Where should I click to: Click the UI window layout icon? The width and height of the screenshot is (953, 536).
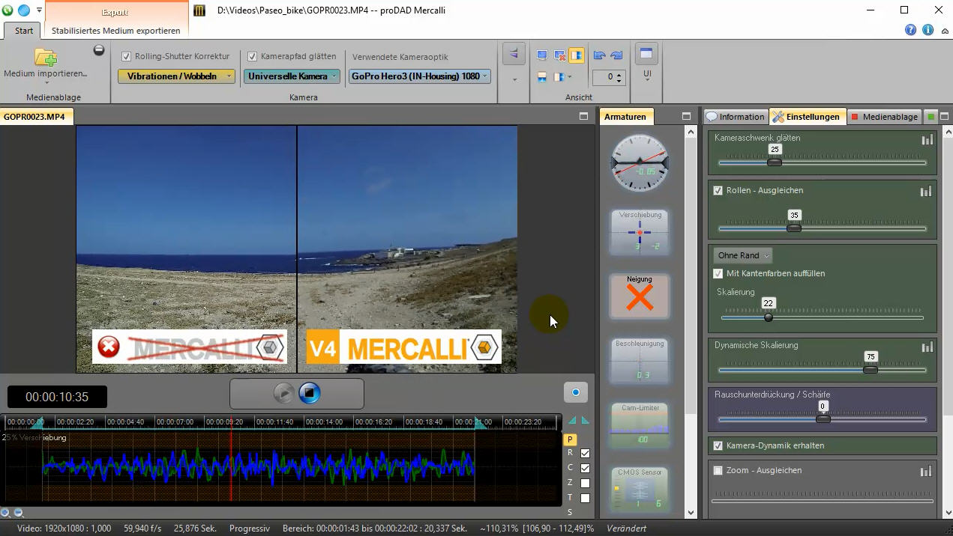(646, 55)
